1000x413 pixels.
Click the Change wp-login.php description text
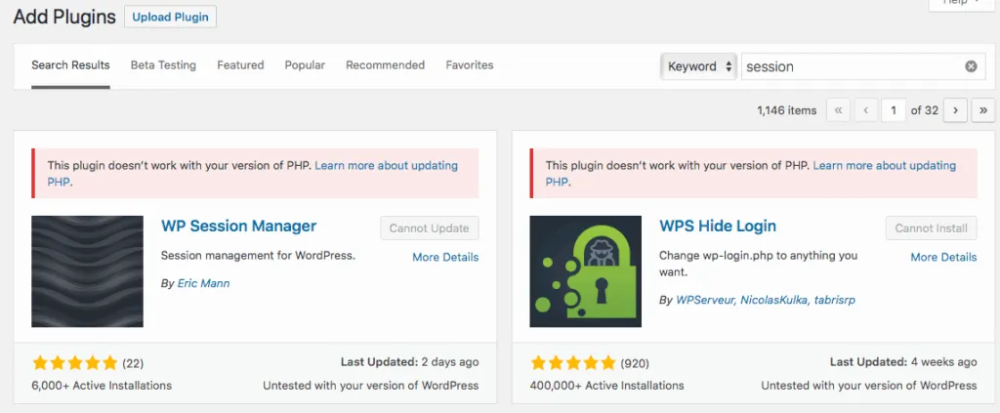pos(758,264)
